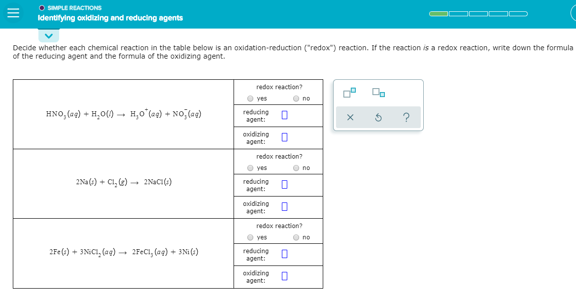Click the reducing agent box for NaCl reaction
This screenshot has width=576, height=297.
click(284, 185)
